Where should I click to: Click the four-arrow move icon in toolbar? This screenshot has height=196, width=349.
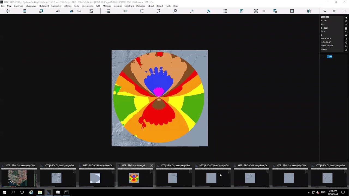(8, 11)
